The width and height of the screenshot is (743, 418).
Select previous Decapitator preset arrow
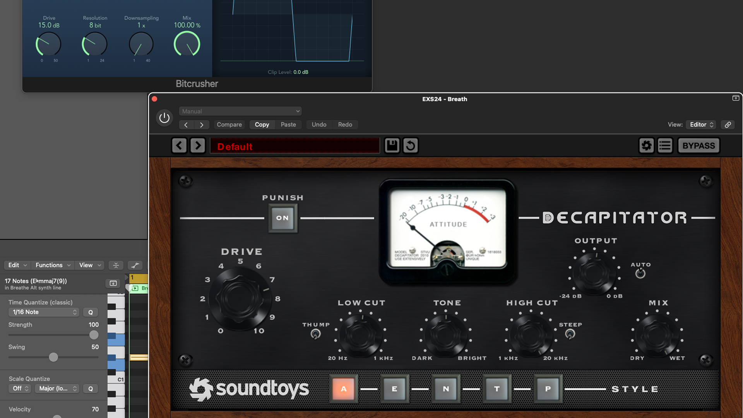(179, 146)
